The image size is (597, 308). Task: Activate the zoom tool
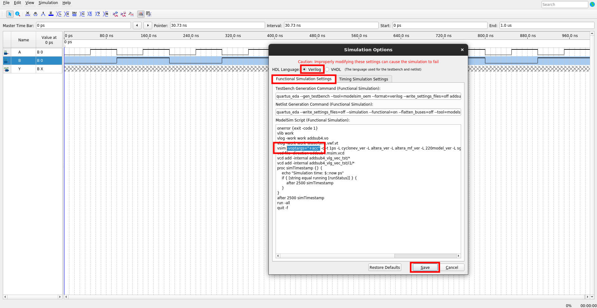tap(18, 14)
